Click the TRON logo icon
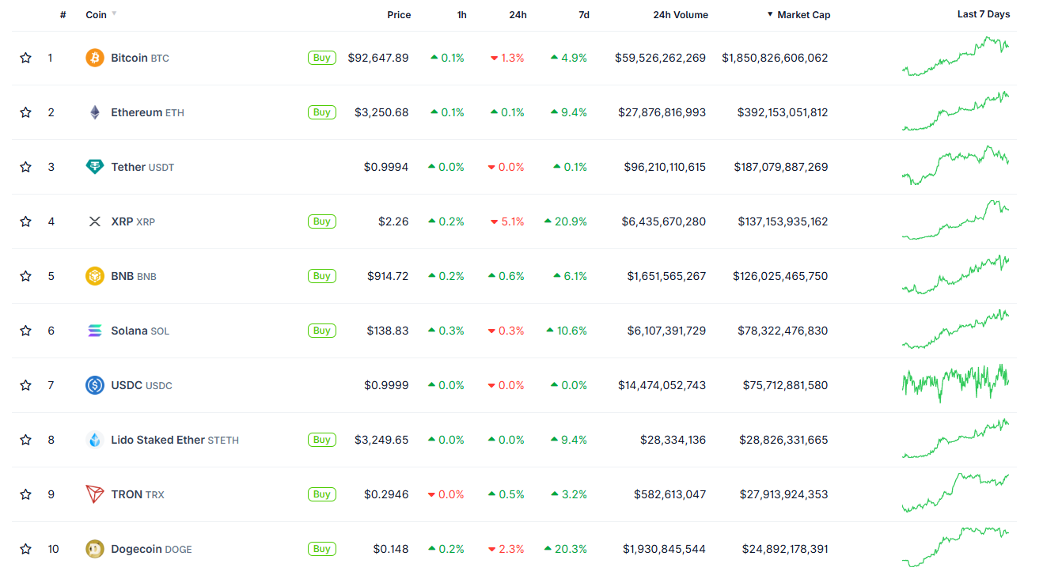 95,494
